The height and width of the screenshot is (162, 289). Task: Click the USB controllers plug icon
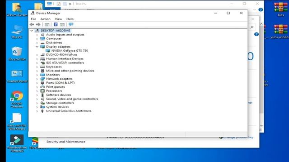[x=42, y=111]
